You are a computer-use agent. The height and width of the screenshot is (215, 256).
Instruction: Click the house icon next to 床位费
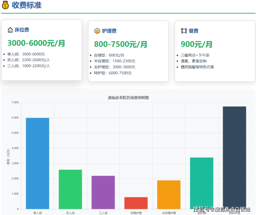pos(10,30)
